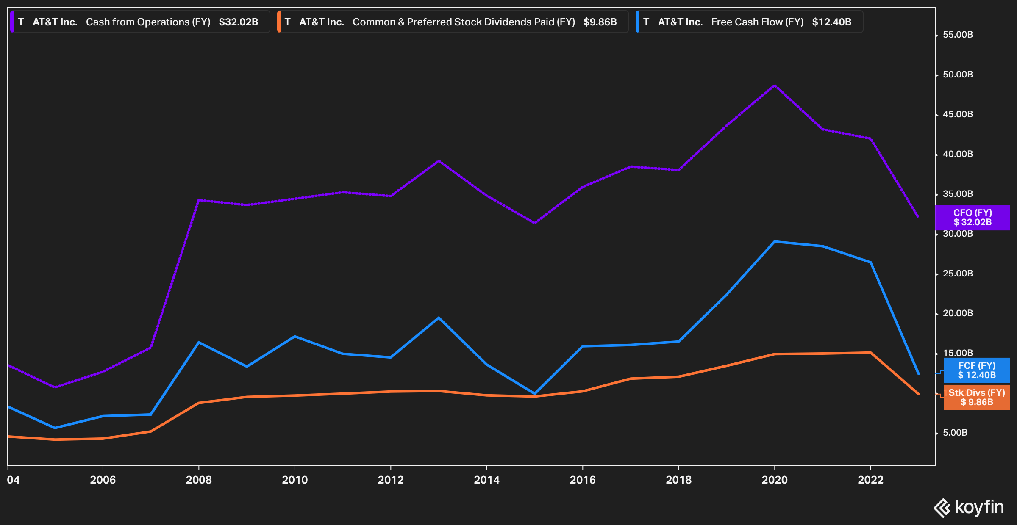Click the T ticker in Free Cash Flow legend
1017x525 pixels.
pyautogui.click(x=646, y=22)
